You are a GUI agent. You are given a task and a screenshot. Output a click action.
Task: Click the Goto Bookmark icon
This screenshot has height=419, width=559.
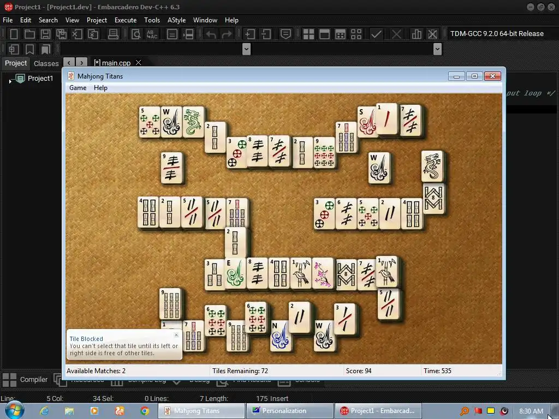pos(46,49)
